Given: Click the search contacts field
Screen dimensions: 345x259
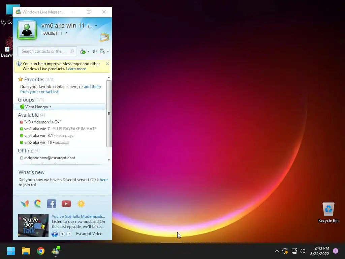Looking at the screenshot, I should [x=47, y=51].
